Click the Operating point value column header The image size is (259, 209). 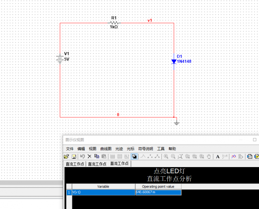pos(158,187)
